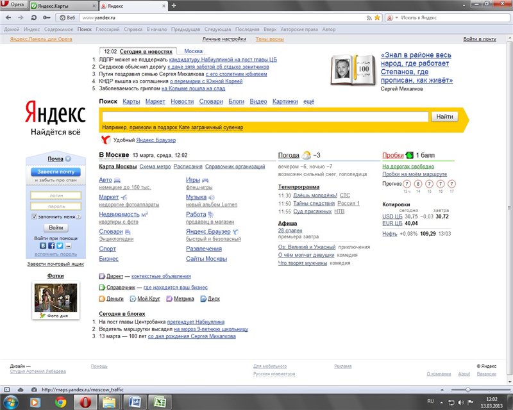Close the Яндекс.Карты tab
The height and width of the screenshot is (410, 513).
tap(94, 6)
